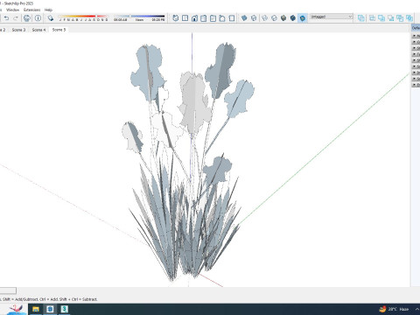
Task: Open the Model Info icon
Action: coord(38,18)
